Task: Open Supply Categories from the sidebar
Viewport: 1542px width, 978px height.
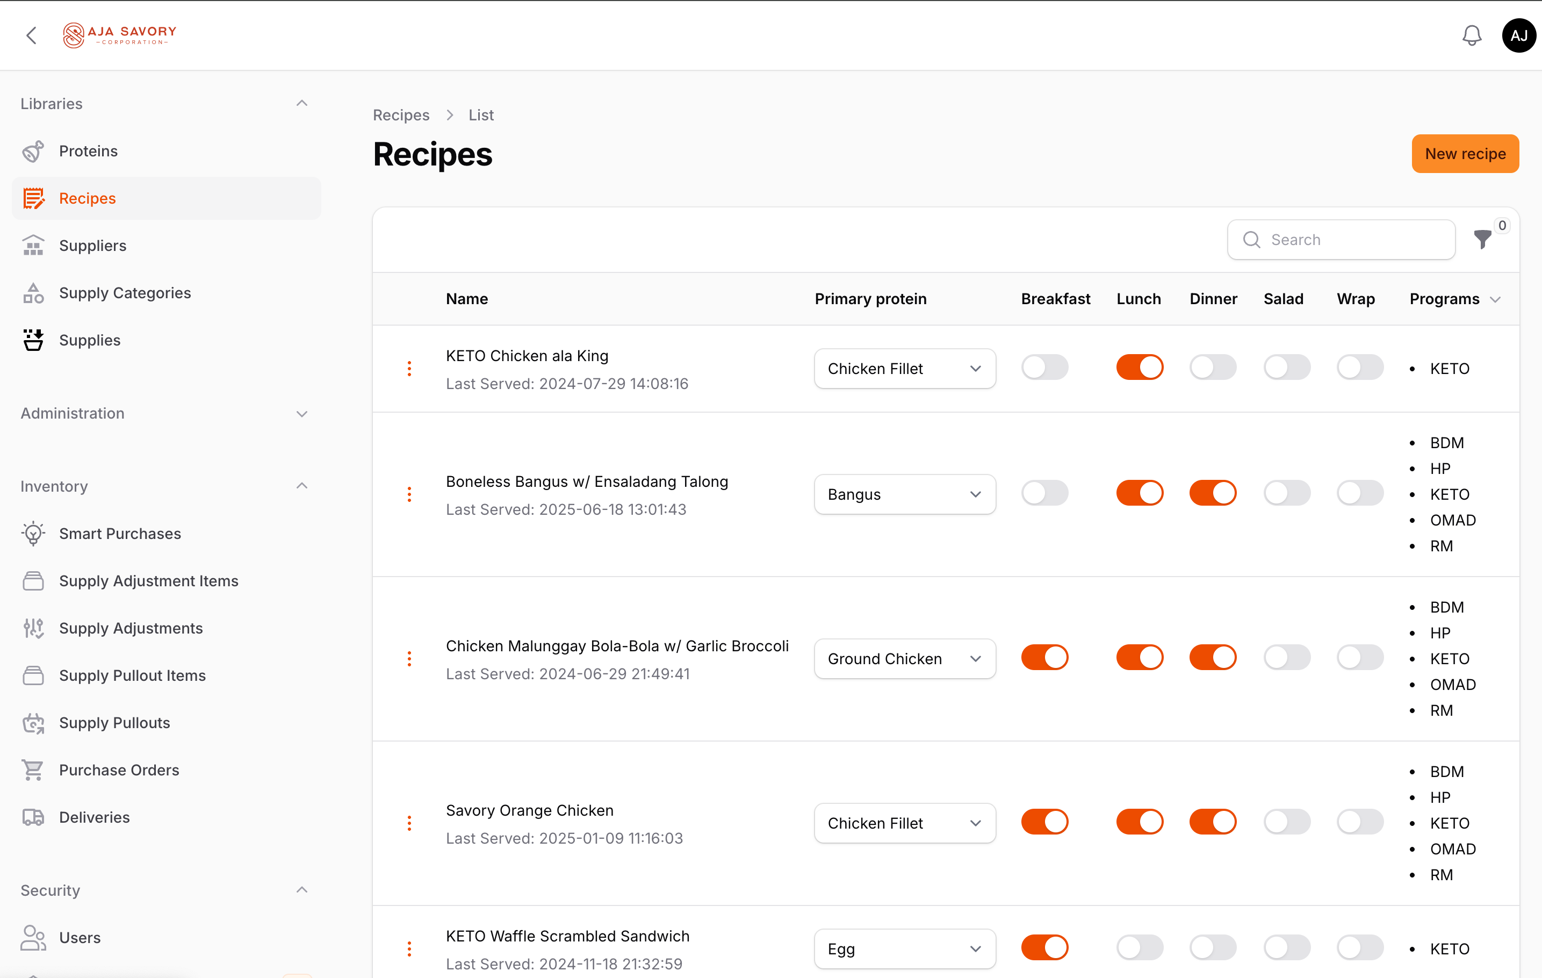Action: [x=124, y=293]
